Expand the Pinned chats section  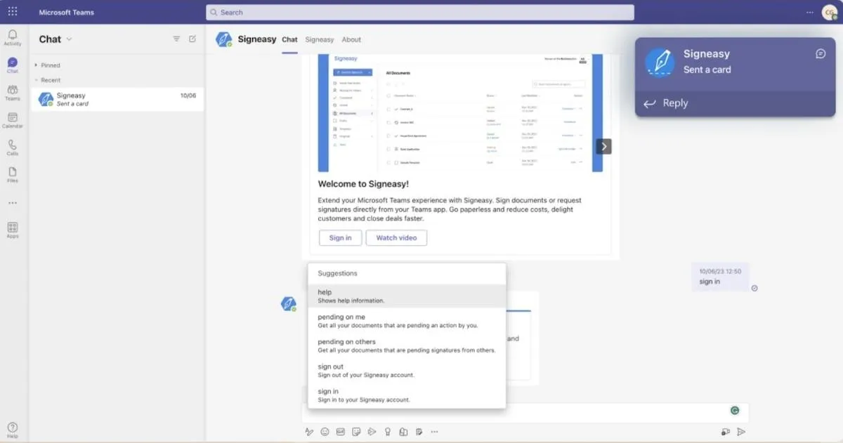[48, 65]
